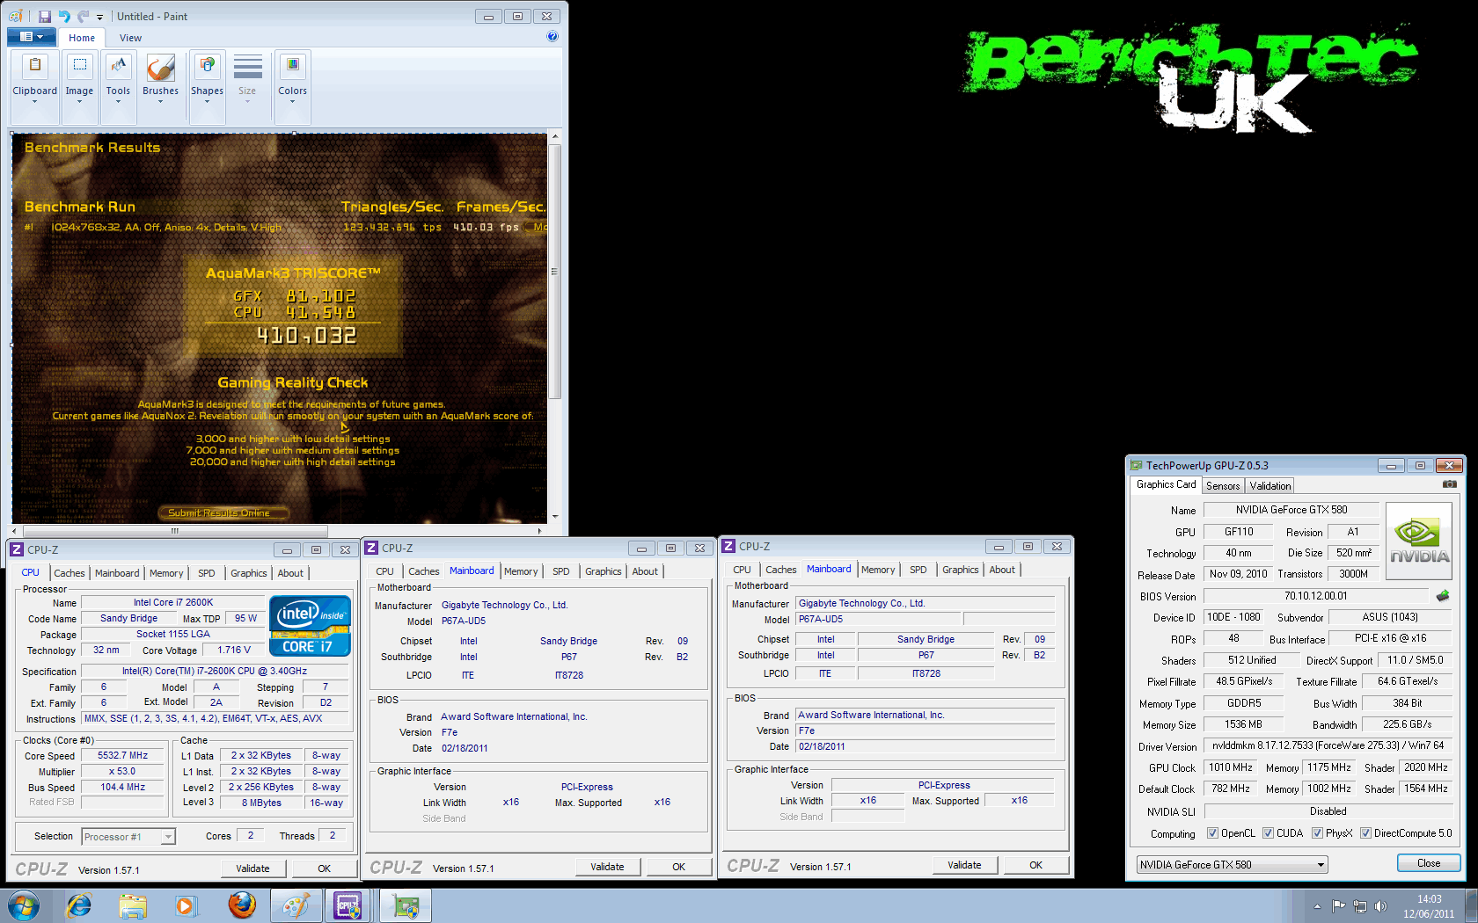
Task: Switch to CPU-Z taskbar button
Action: point(348,905)
